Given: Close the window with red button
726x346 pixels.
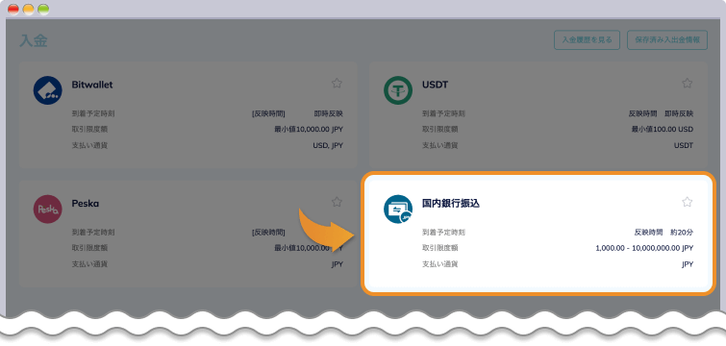Looking at the screenshot, I should pos(13,10).
